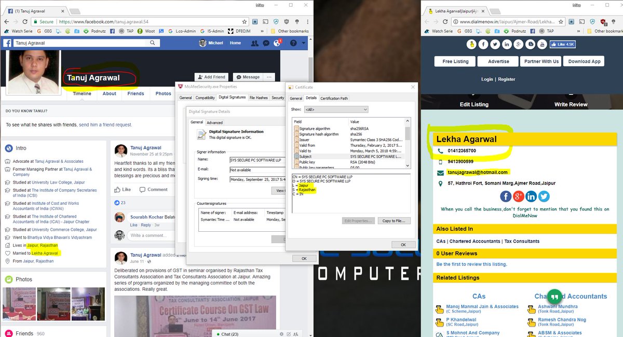The width and height of the screenshot is (623, 337).
Task: Expand the three-dots menu next to Message
Action: click(269, 77)
